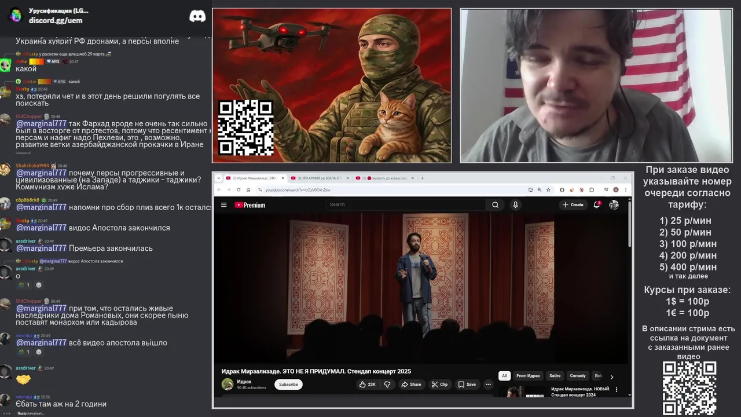The width and height of the screenshot is (741, 417).
Task: Subscribe to the Идрак channel
Action: (288, 384)
